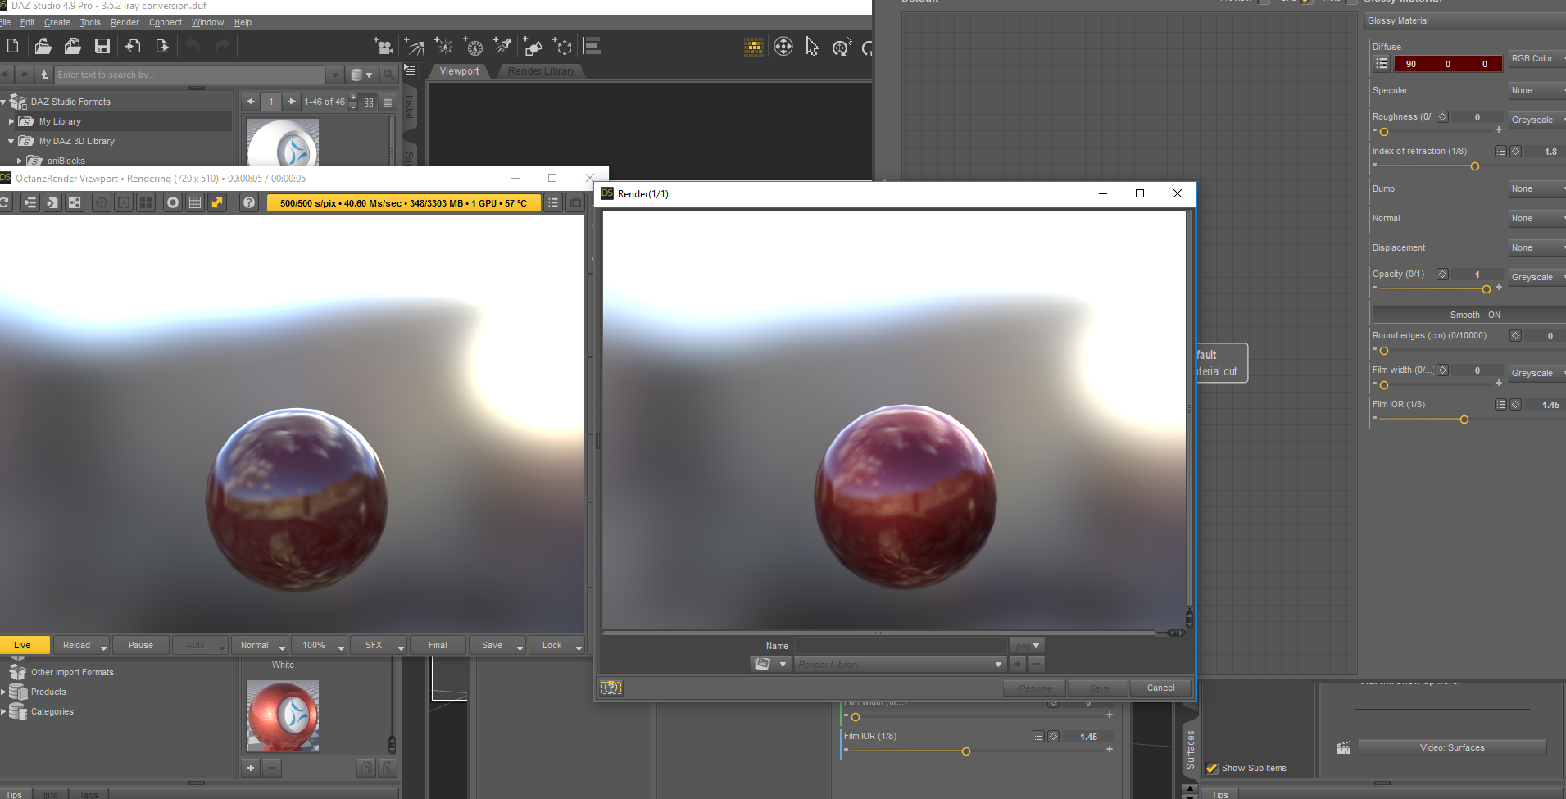Click the Create New Null icon

tap(562, 46)
